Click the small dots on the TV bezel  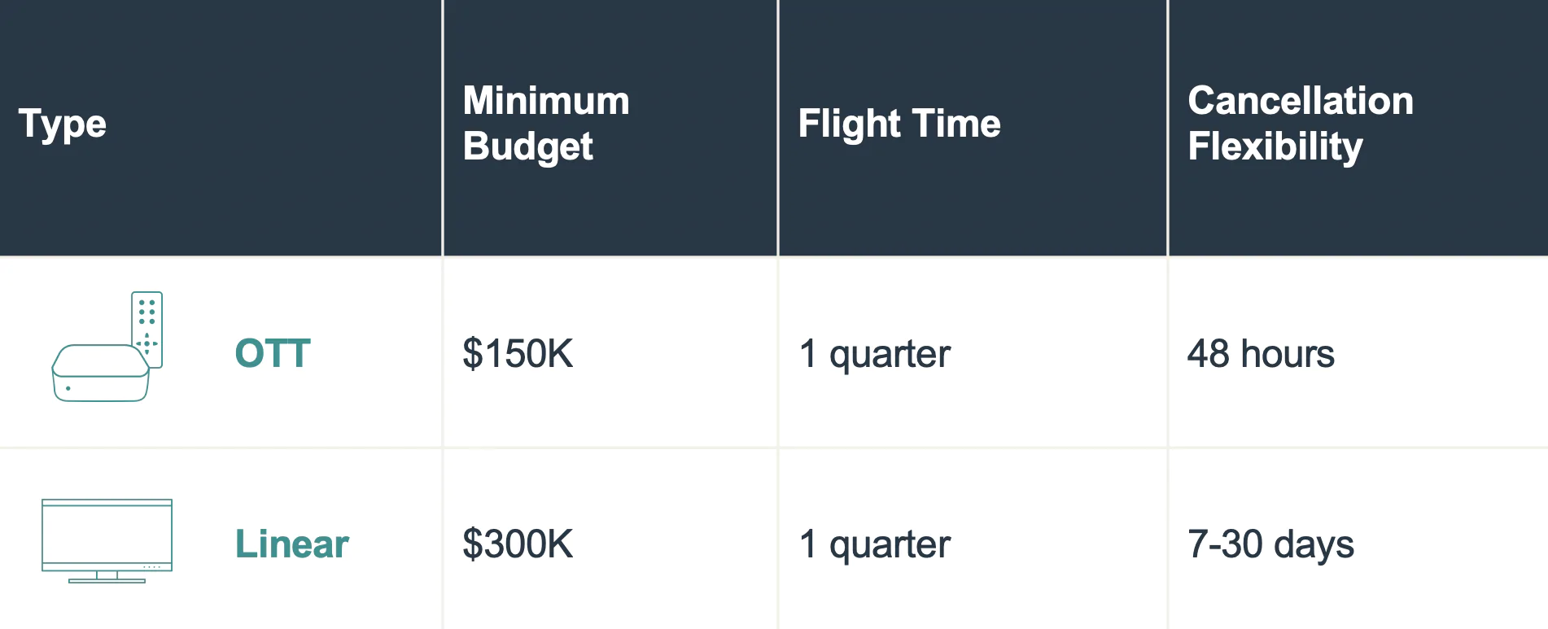click(151, 567)
